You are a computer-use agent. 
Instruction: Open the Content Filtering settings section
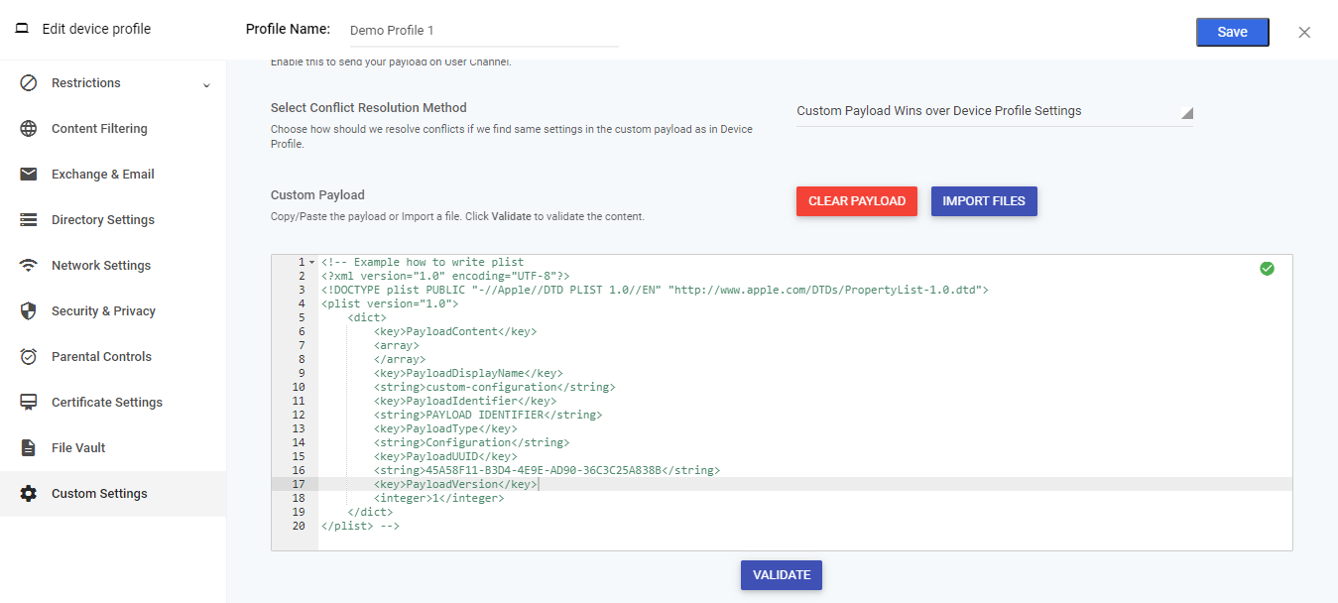[x=99, y=128]
